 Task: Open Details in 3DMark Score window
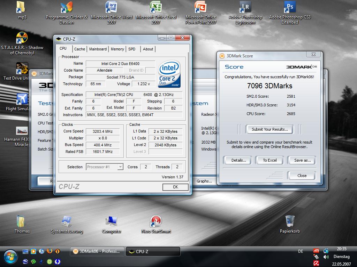[x=238, y=160]
